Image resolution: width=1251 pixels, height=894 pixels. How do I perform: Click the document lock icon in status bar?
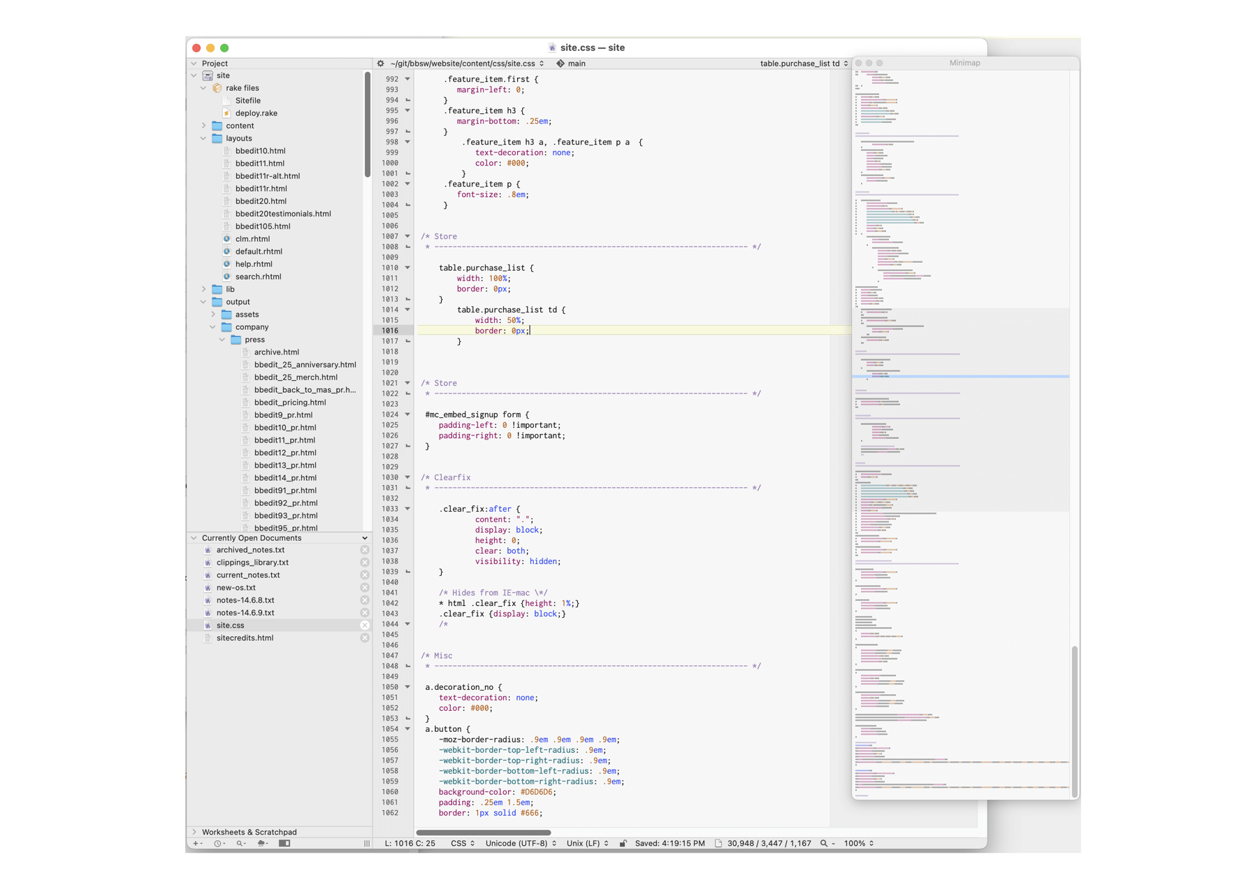pos(623,844)
